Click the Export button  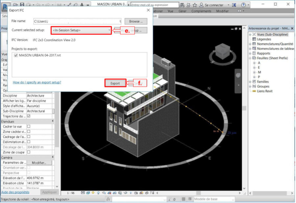pyautogui.click(x=115, y=83)
